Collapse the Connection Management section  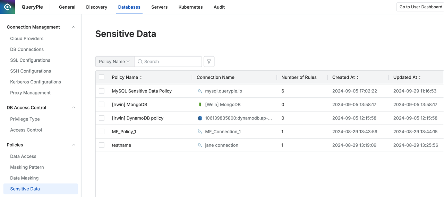[74, 27]
